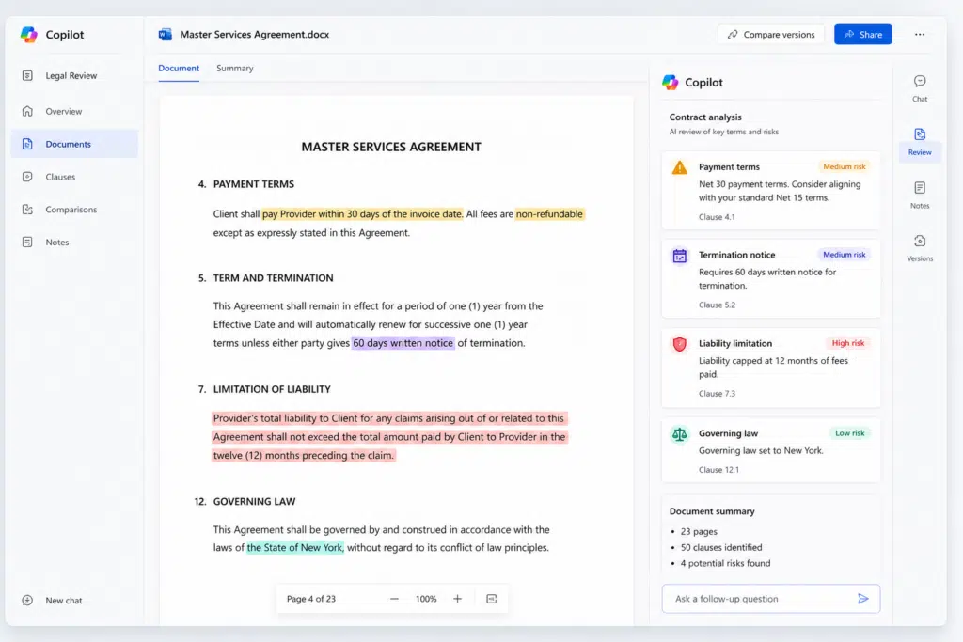The image size is (963, 642).
Task: Open the left sidebar Notes item
Action: tap(57, 243)
